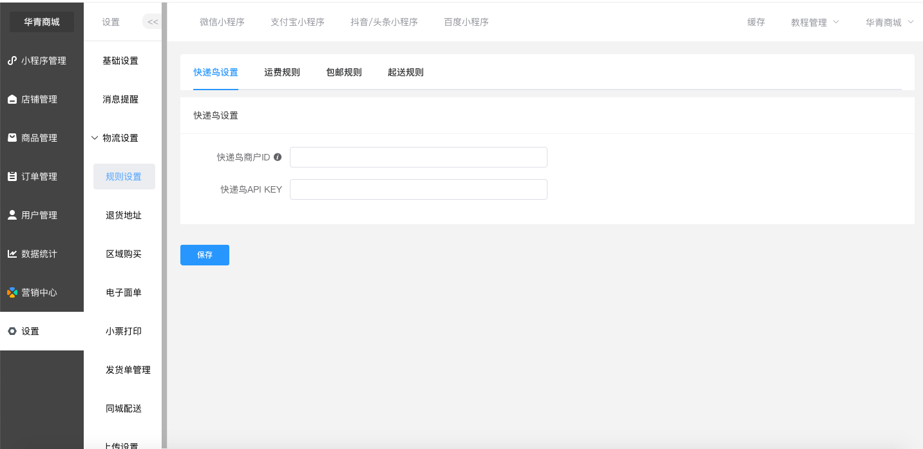This screenshot has height=449, width=923.
Task: Switch to the 运费规则 tab
Action: tap(282, 72)
